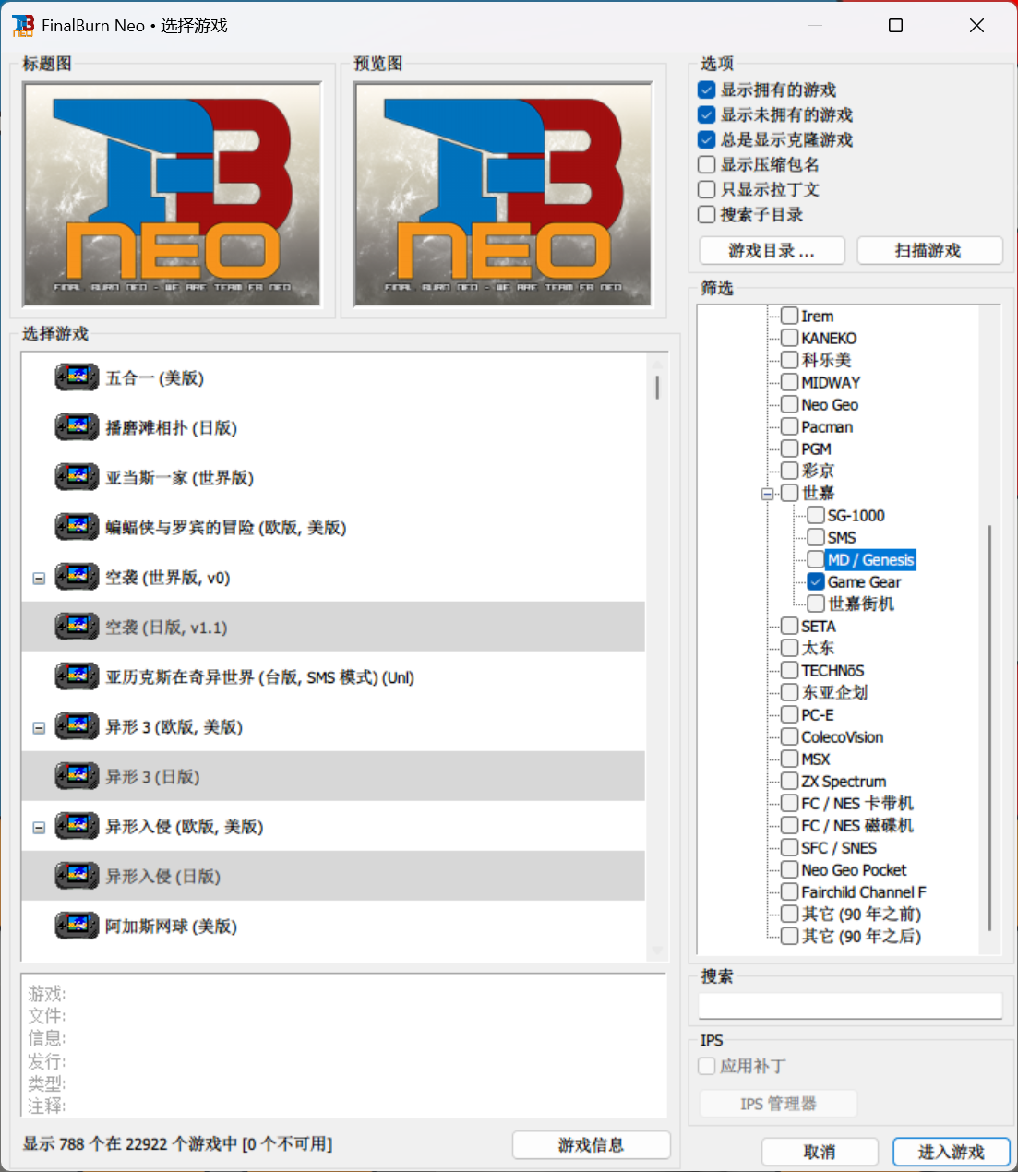Viewport: 1018px width, 1172px height.
Task: Enable 只显示拉丁文 checkbox
Action: coord(707,189)
